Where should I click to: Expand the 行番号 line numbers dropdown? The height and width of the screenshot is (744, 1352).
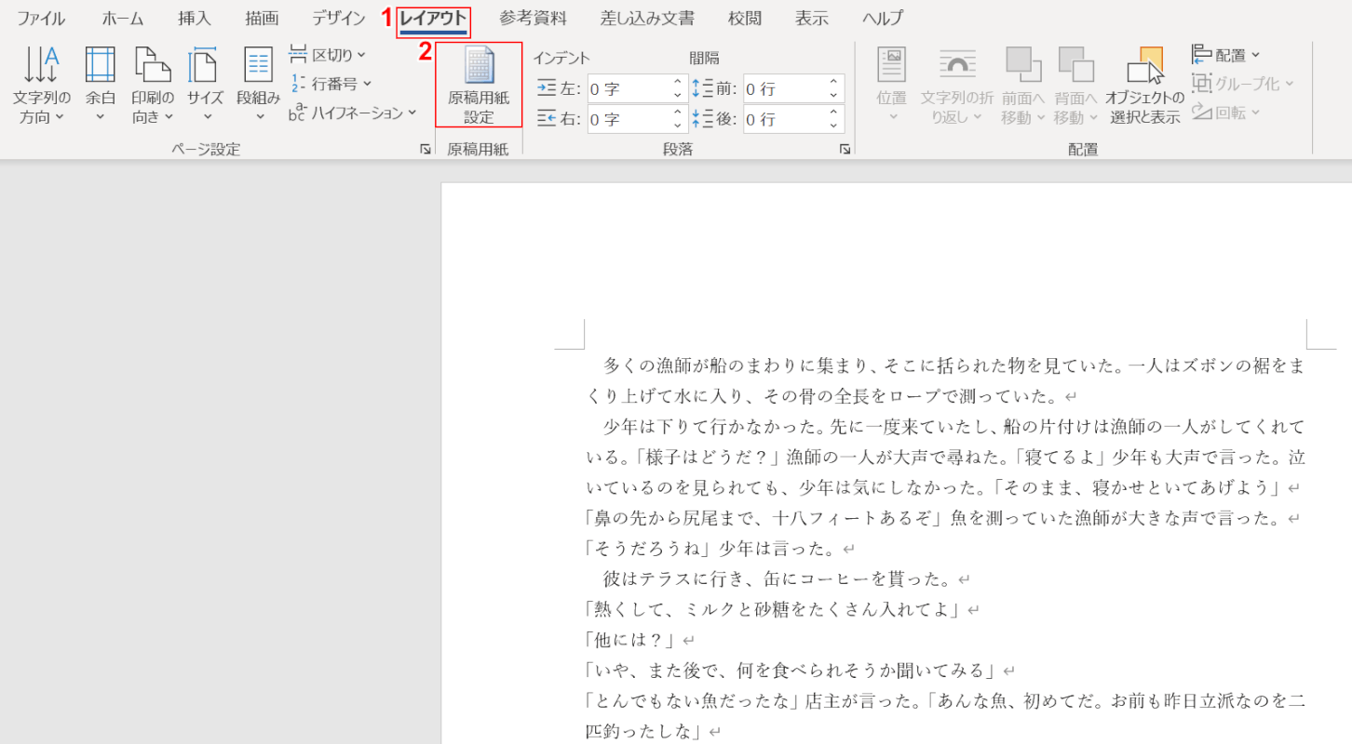tap(331, 84)
